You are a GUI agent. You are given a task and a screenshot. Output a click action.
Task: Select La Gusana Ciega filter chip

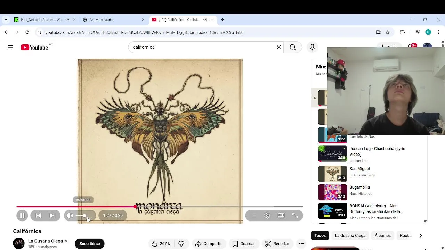click(x=350, y=235)
